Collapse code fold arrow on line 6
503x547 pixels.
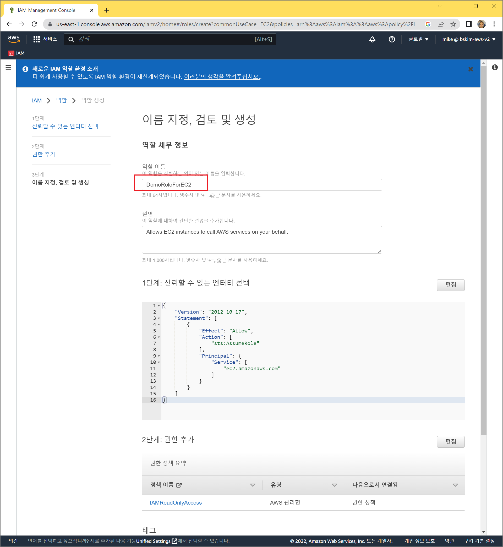159,337
